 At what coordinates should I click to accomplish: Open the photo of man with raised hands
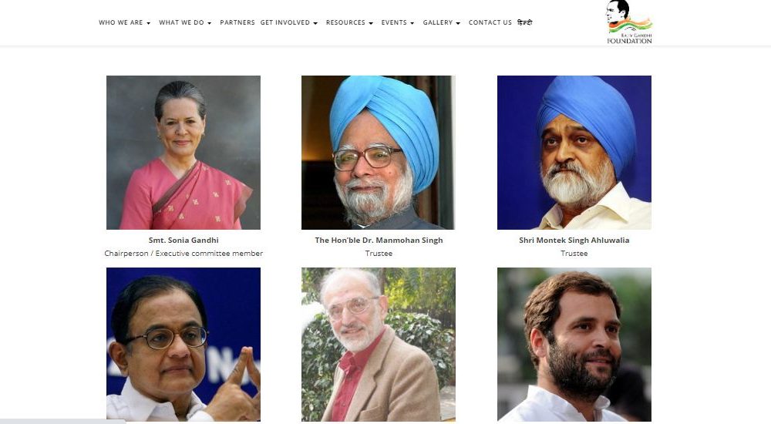[183, 345]
